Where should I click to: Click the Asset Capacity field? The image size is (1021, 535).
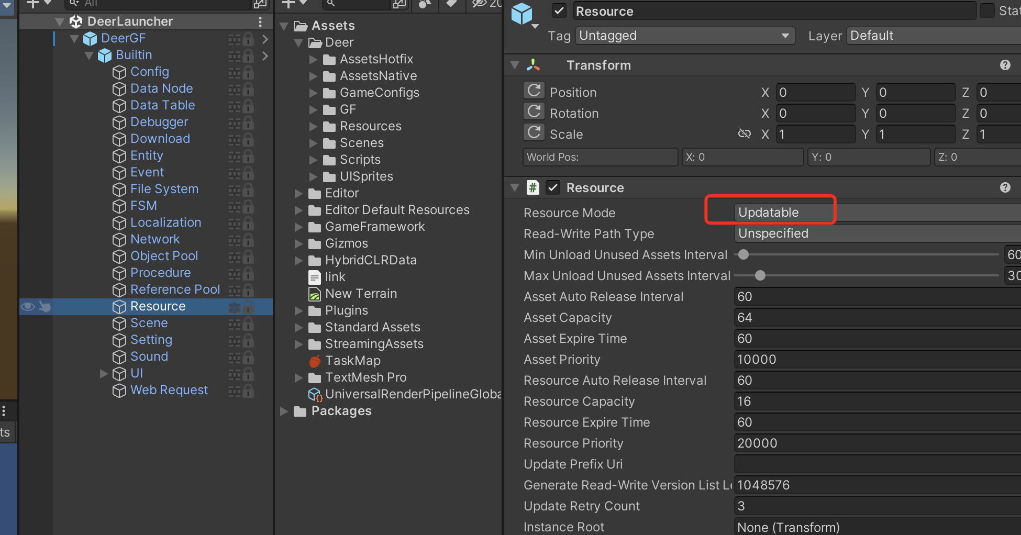pos(878,318)
